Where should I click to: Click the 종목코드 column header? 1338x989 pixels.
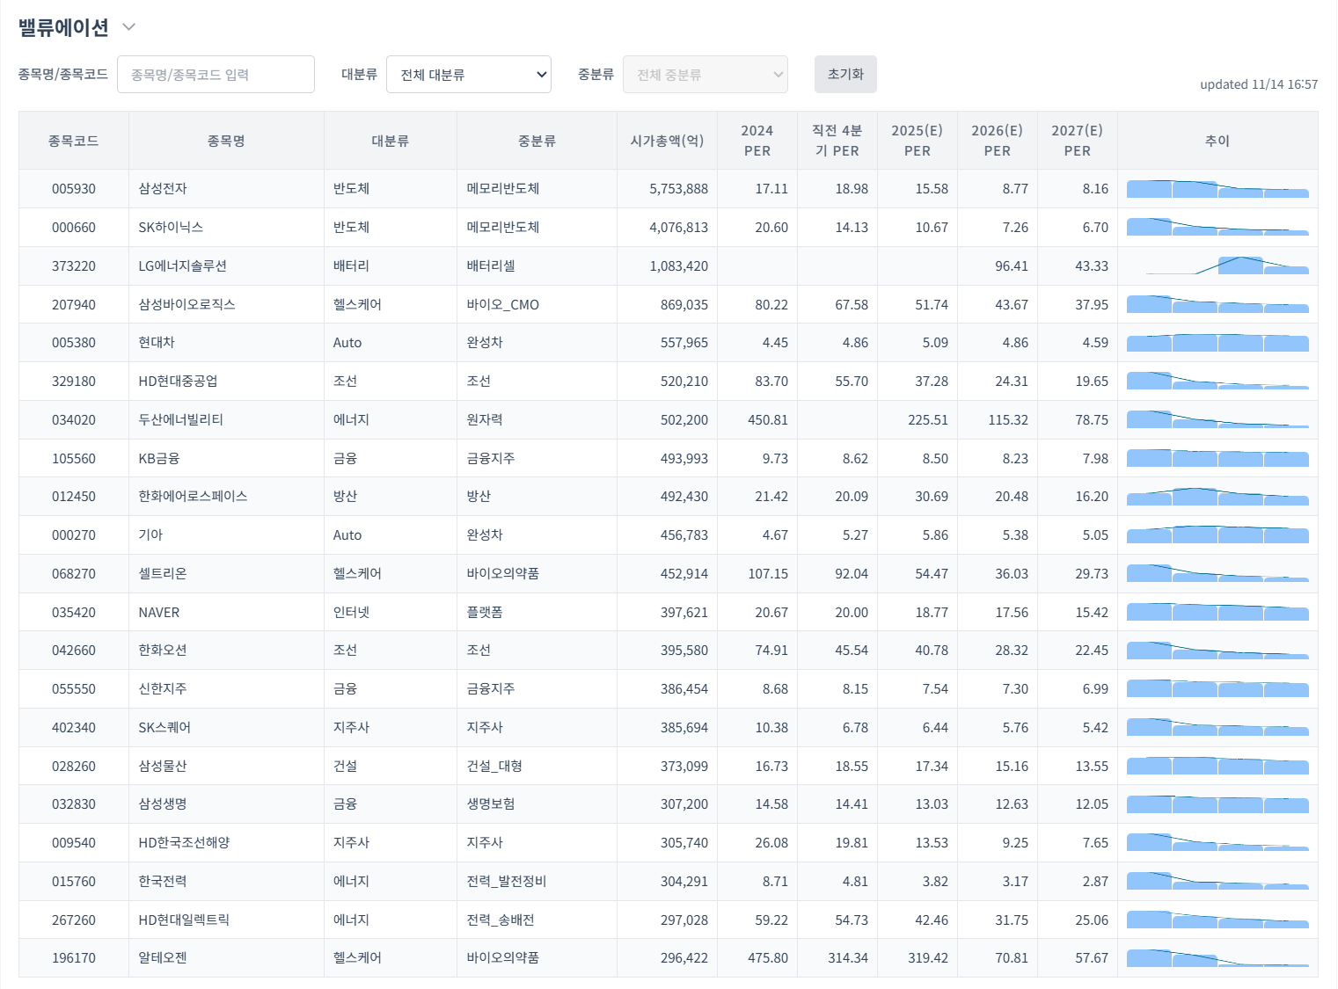(x=74, y=141)
